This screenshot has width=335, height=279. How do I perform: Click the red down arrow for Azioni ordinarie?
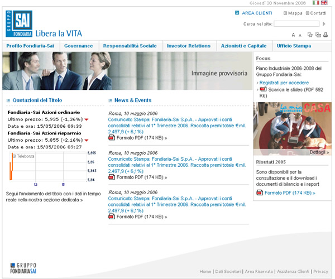(x=87, y=119)
